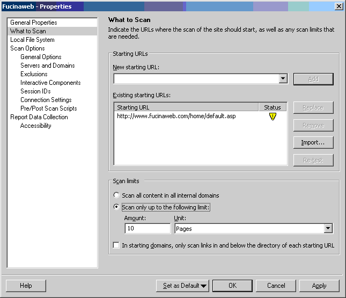Select Scan all content in all internal domains
The image size is (346, 298).
pos(116,195)
